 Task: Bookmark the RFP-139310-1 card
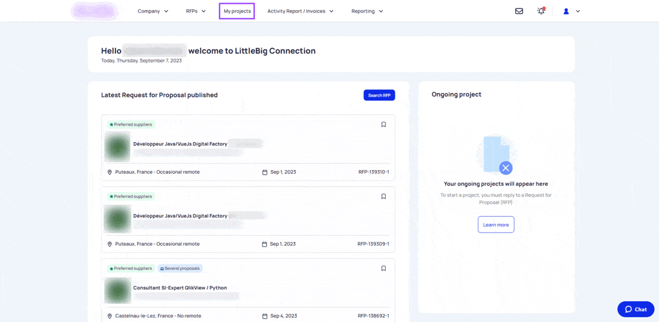coord(384,125)
